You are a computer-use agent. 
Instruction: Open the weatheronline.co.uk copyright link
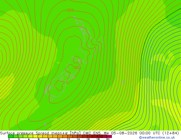157,137
